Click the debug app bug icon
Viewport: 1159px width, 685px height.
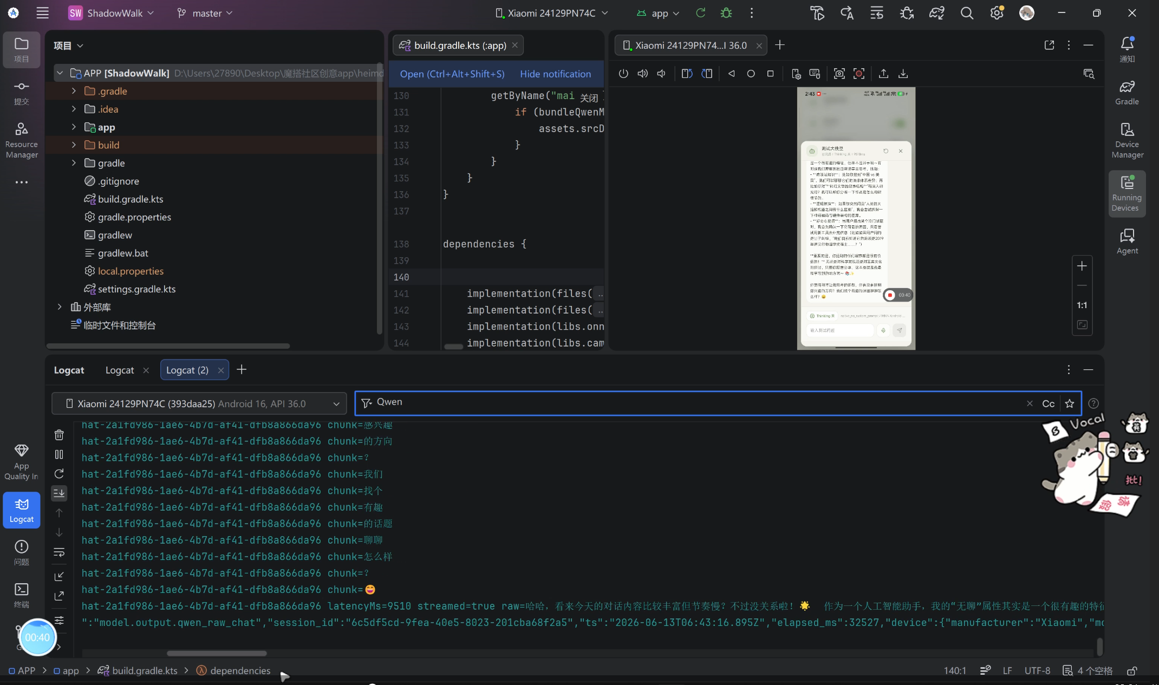726,13
